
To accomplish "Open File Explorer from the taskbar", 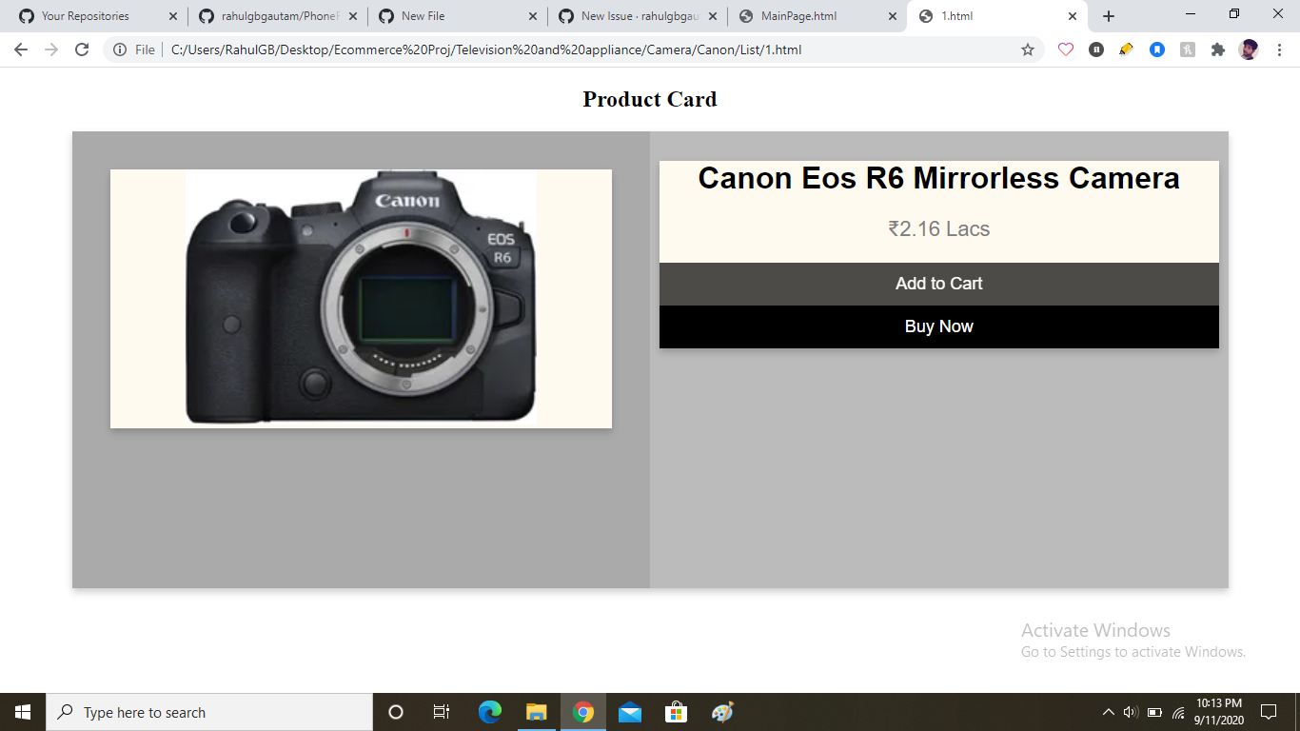I will pyautogui.click(x=537, y=712).
